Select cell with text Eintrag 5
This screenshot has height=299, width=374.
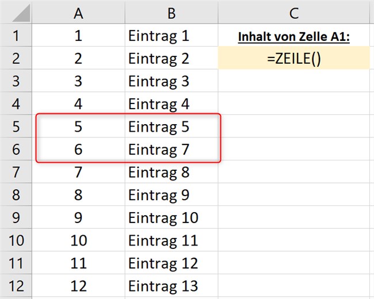(x=171, y=126)
